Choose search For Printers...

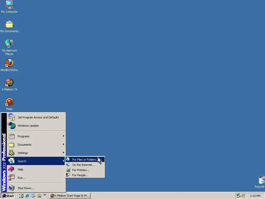click(x=85, y=170)
